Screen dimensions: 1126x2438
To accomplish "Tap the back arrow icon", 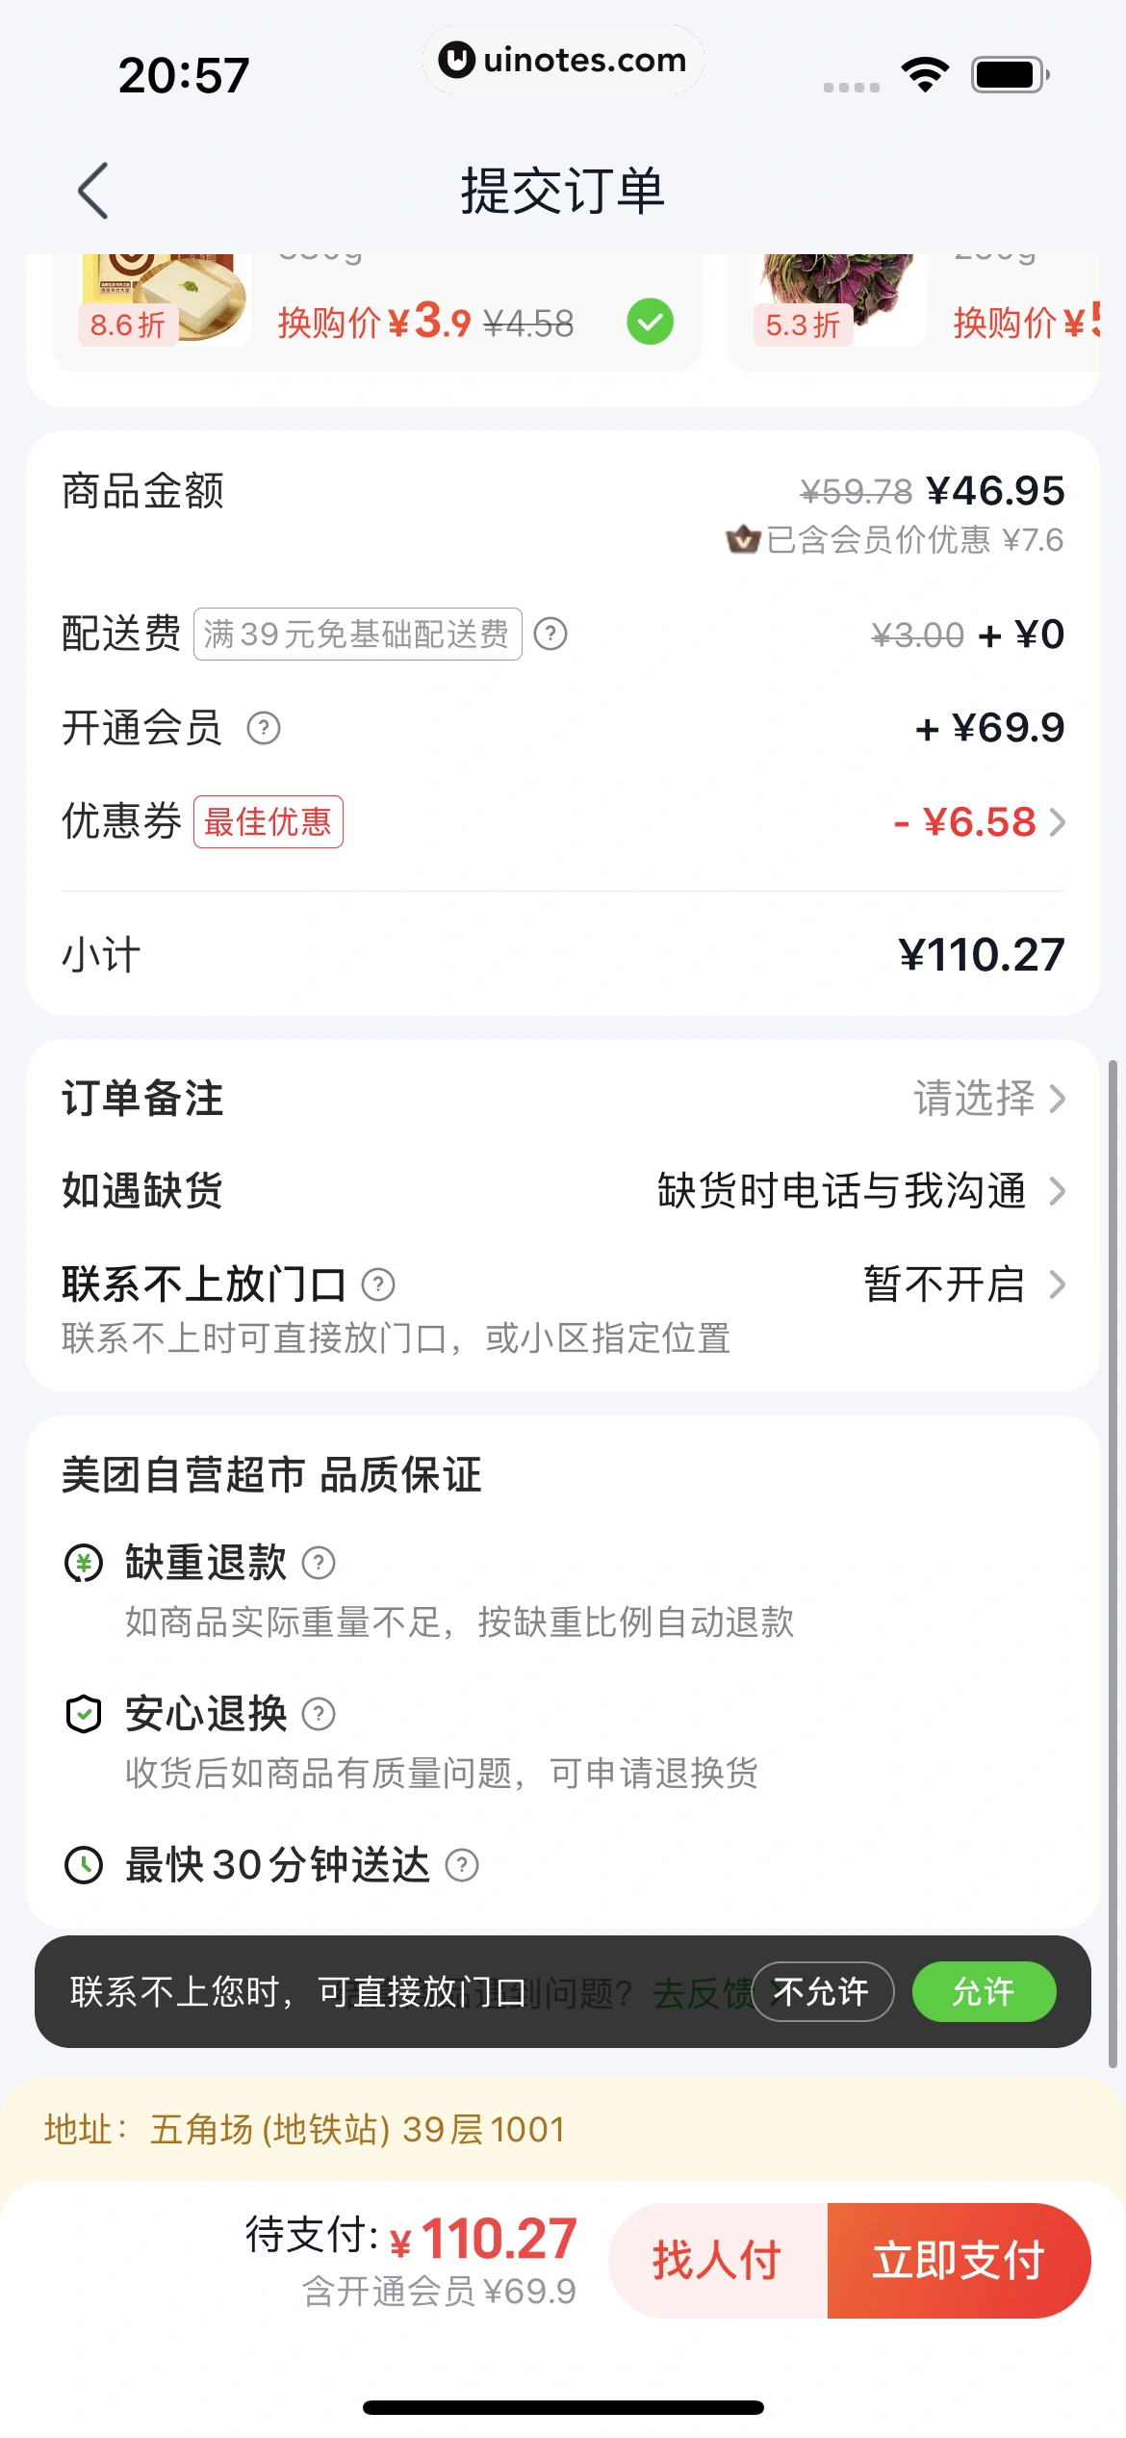I will click(x=93, y=191).
